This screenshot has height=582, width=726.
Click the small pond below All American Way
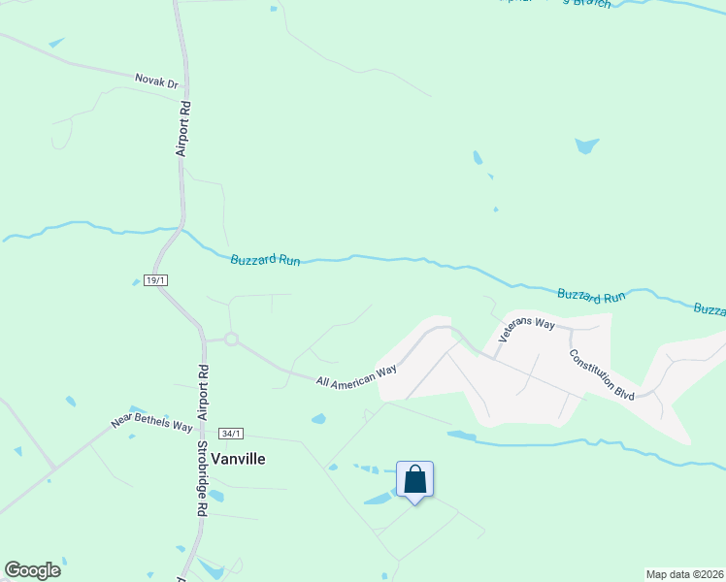[x=318, y=419]
